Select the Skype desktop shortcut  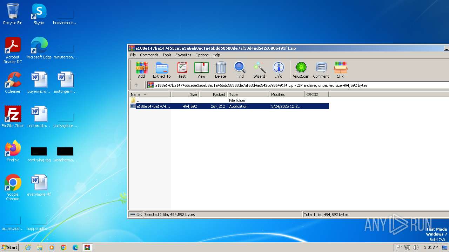39,14
